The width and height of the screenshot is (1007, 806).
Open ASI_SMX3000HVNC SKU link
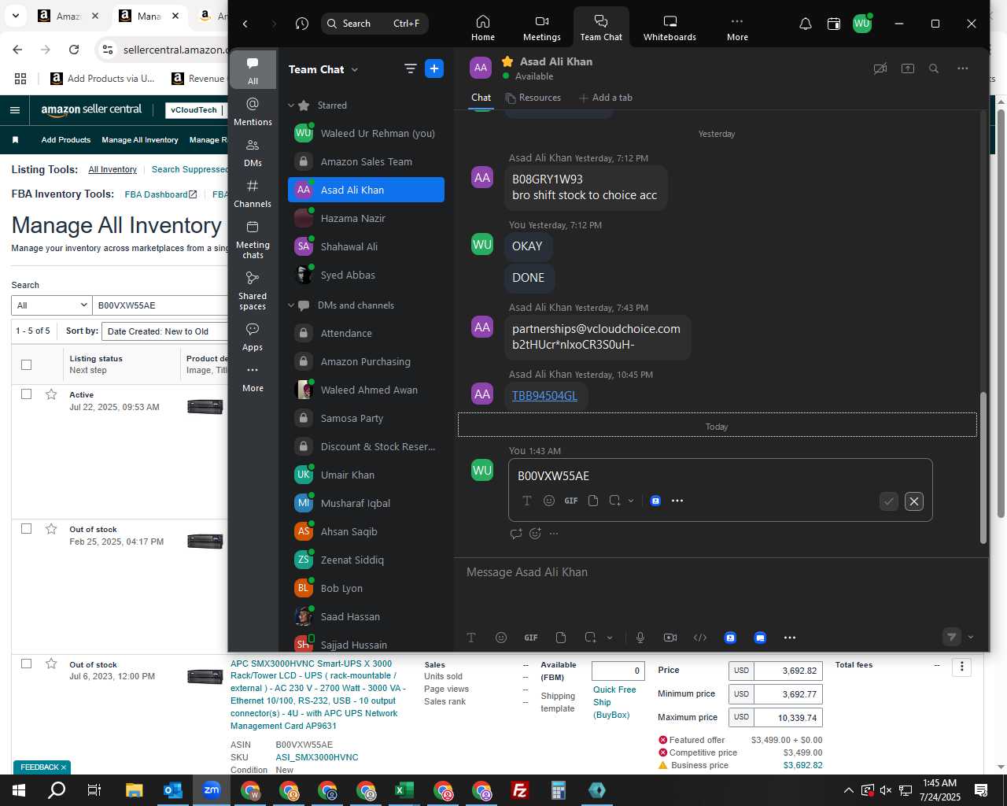click(x=317, y=757)
